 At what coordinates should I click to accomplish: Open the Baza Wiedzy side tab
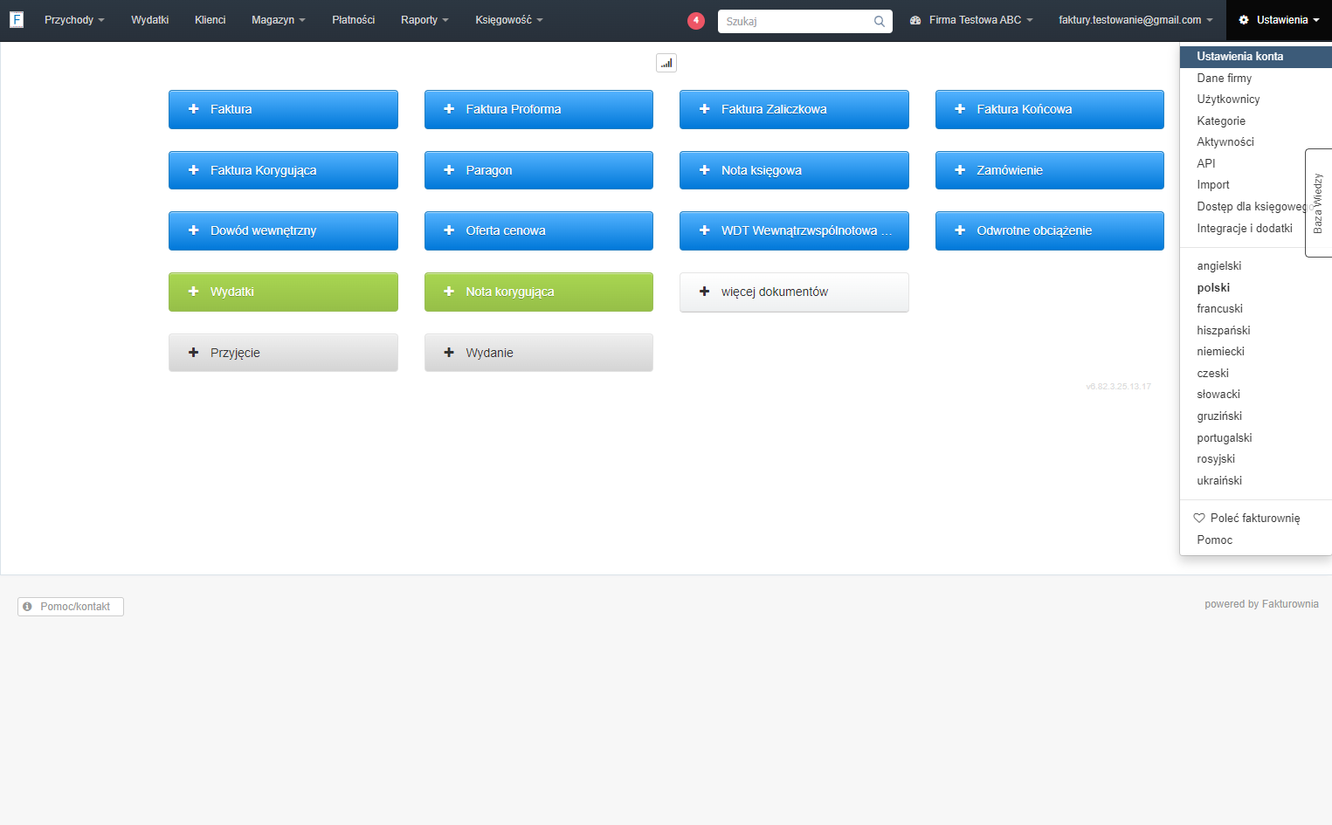(1318, 203)
